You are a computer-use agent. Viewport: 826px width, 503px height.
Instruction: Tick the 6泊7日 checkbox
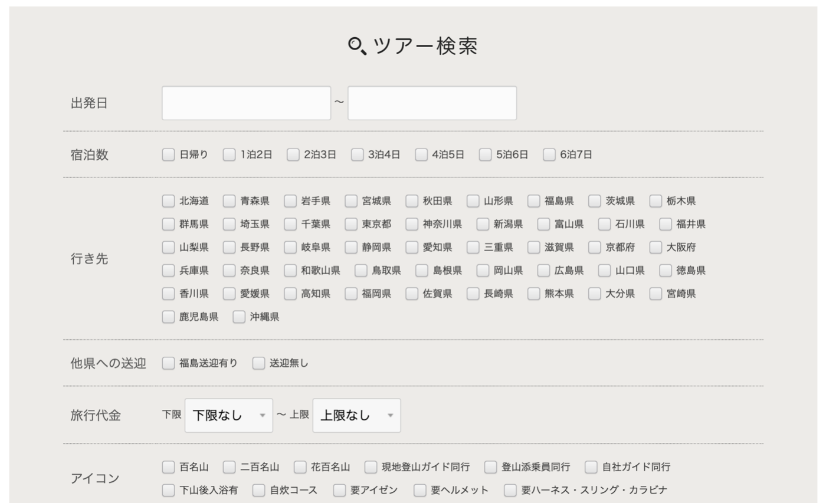[549, 155]
